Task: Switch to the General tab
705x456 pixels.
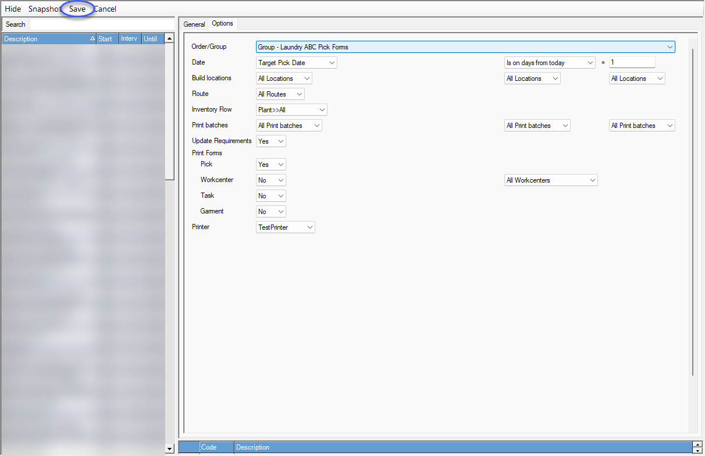Action: (x=194, y=24)
